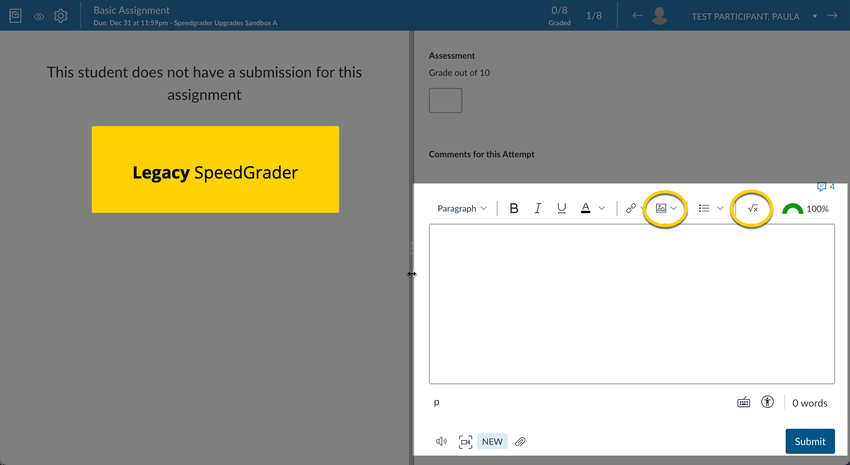The image size is (850, 465).
Task: Open the Paragraph style dropdown
Action: [x=462, y=208]
